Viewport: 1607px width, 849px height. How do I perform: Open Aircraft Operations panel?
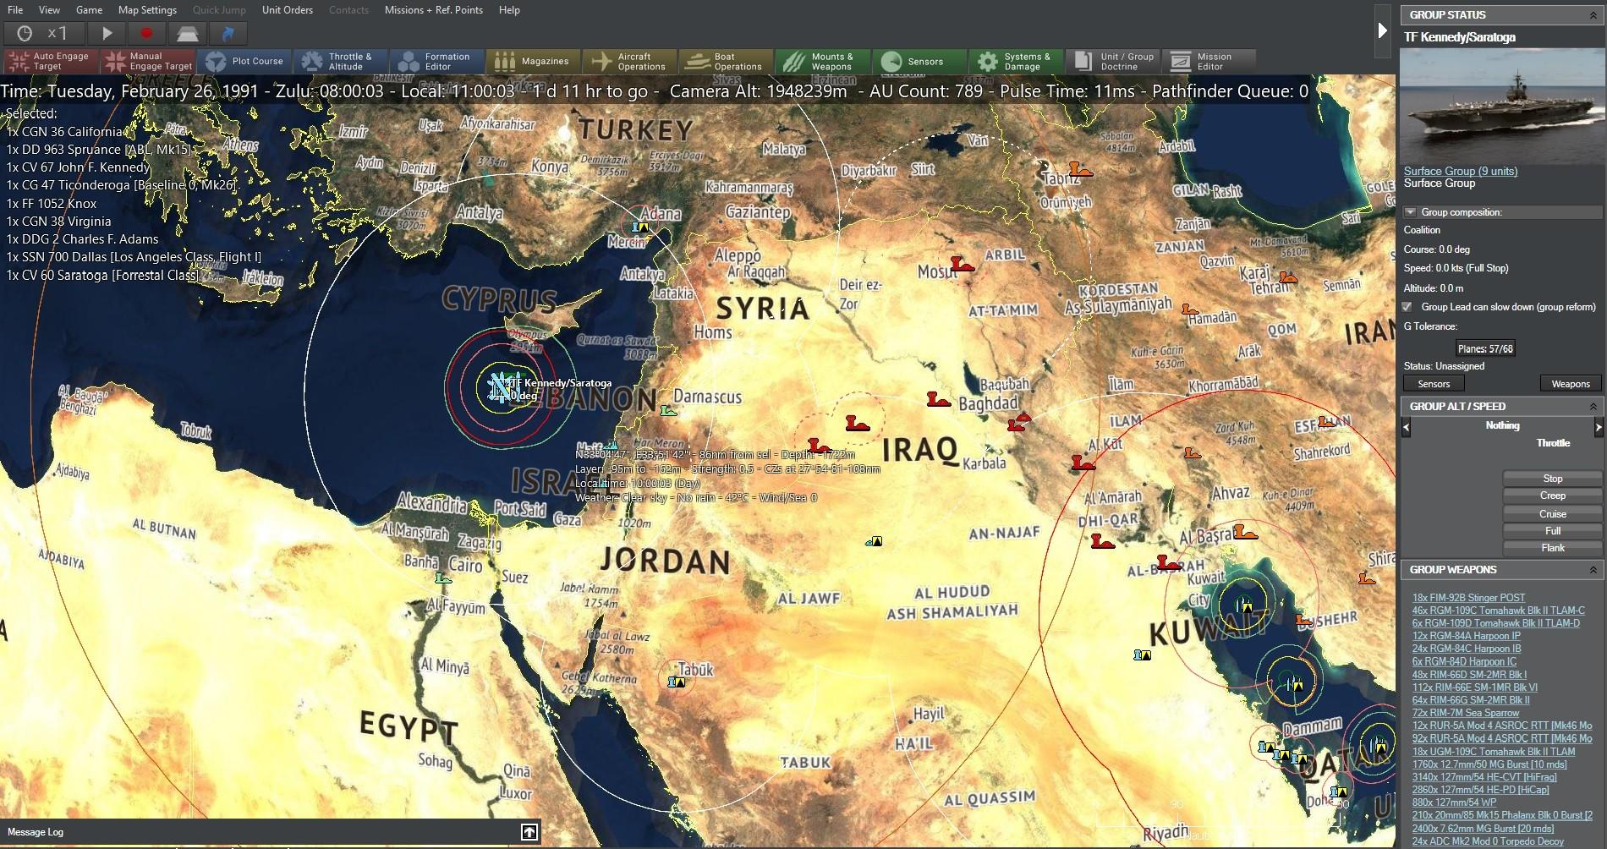pos(628,60)
